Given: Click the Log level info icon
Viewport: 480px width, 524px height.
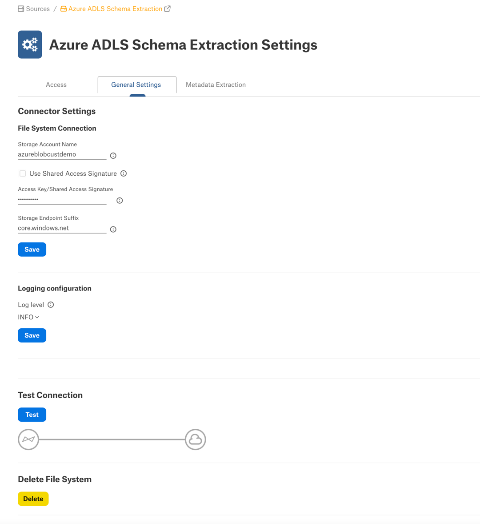Looking at the screenshot, I should pyautogui.click(x=51, y=305).
